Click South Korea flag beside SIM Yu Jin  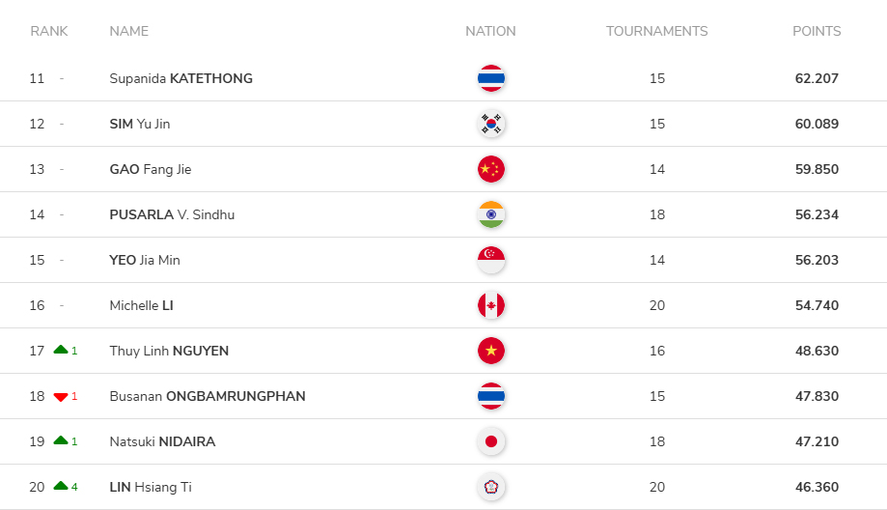(491, 124)
